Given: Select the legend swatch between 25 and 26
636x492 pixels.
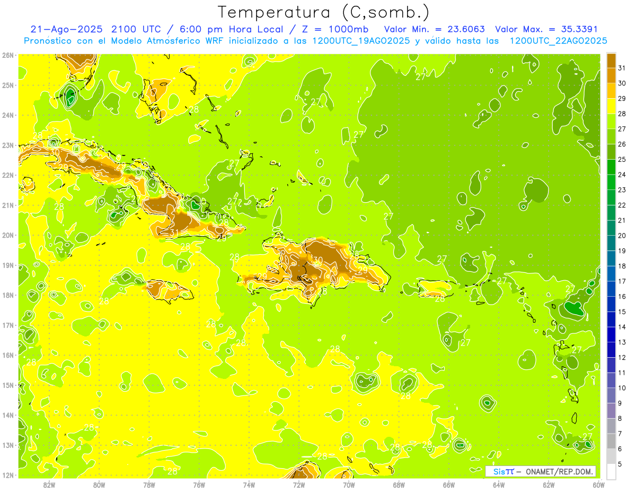Looking at the screenshot, I should tap(611, 152).
